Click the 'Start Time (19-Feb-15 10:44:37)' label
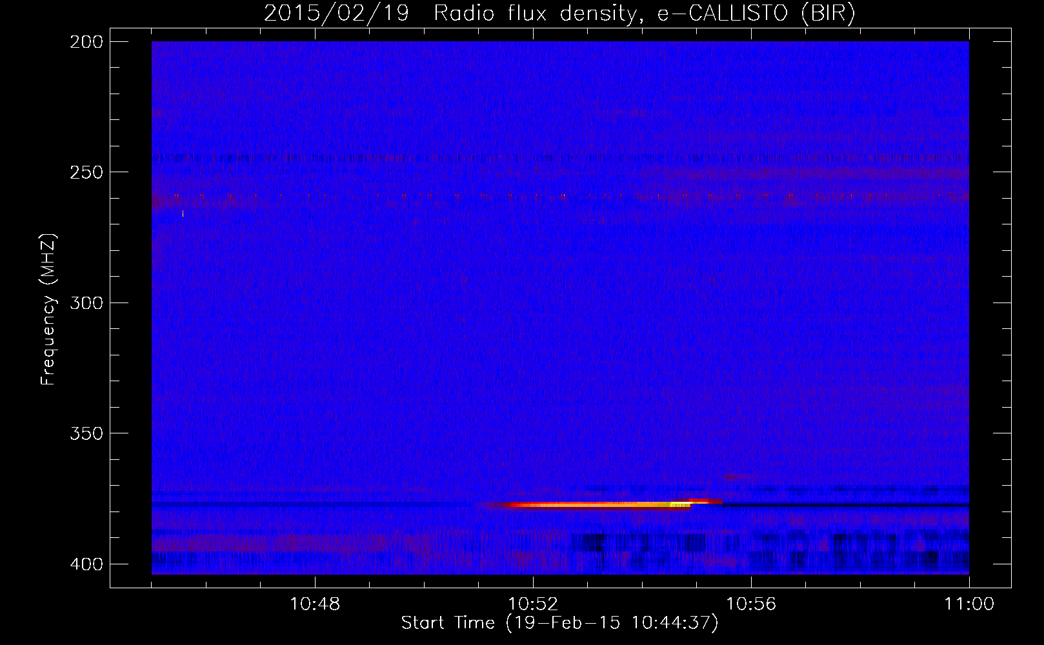The height and width of the screenshot is (645, 1044). (x=559, y=623)
